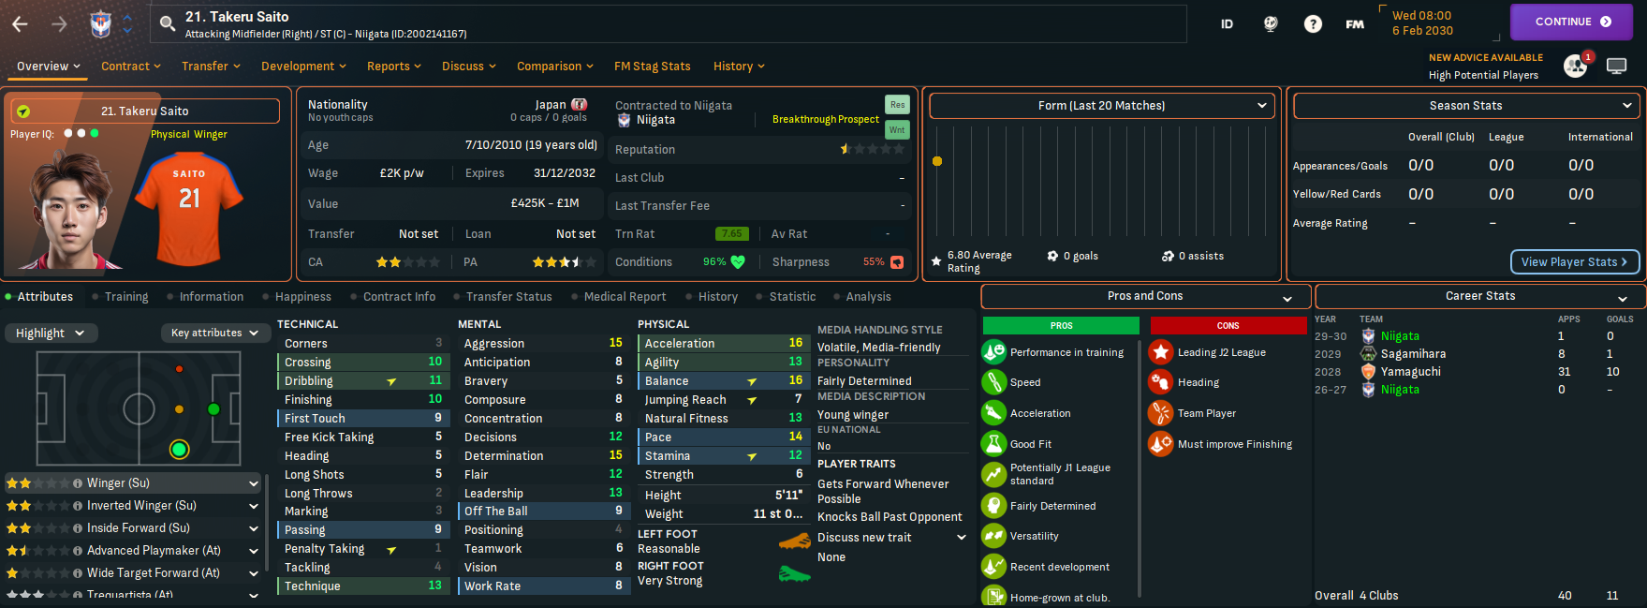
Task: Toggle the Wnt status badge
Action: [x=897, y=130]
